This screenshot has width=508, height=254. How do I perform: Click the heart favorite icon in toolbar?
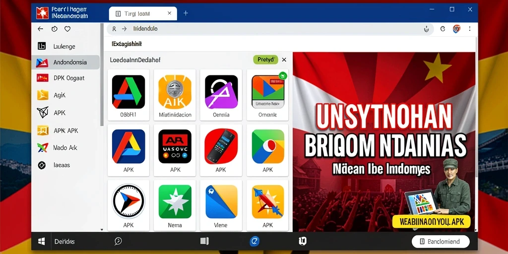pyautogui.click(x=67, y=29)
